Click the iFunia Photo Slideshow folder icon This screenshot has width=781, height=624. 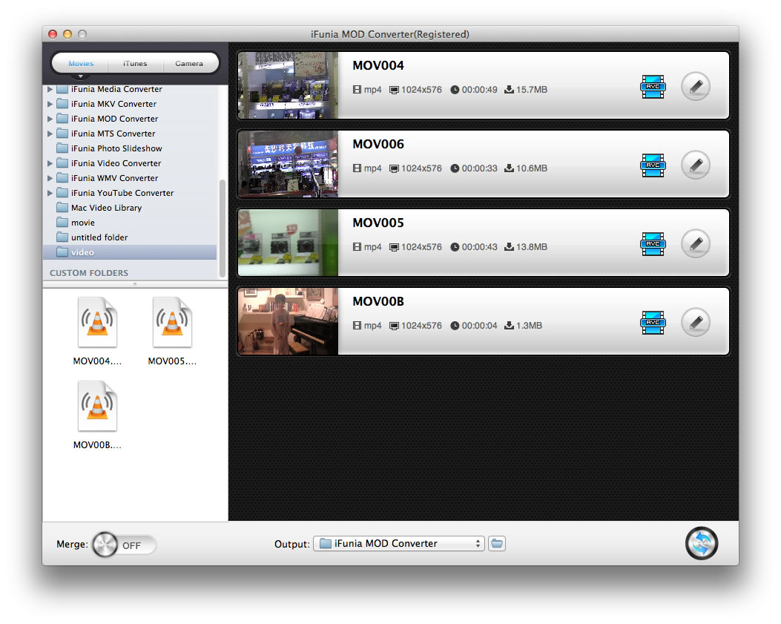coord(62,148)
